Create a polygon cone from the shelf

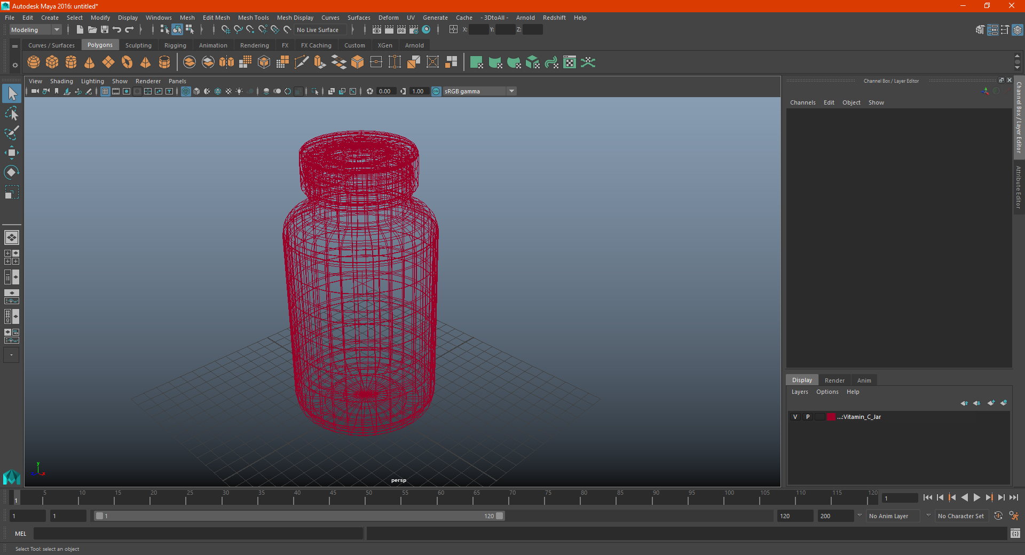[x=90, y=62]
